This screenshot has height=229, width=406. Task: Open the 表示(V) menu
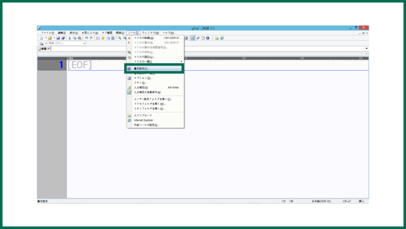(x=74, y=33)
